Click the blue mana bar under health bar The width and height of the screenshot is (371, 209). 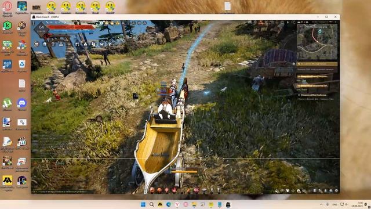click(71, 31)
